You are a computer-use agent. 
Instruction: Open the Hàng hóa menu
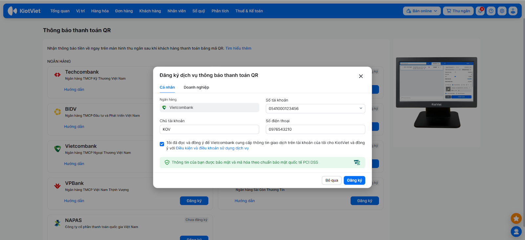pyautogui.click(x=100, y=11)
